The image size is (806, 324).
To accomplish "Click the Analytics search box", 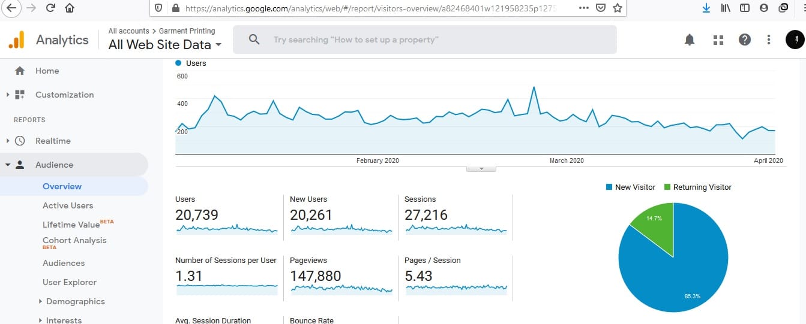I will [424, 40].
